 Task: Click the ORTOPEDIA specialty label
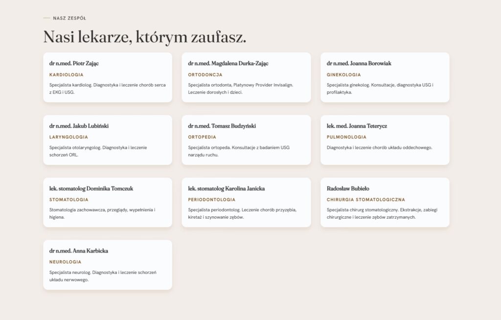[202, 137]
